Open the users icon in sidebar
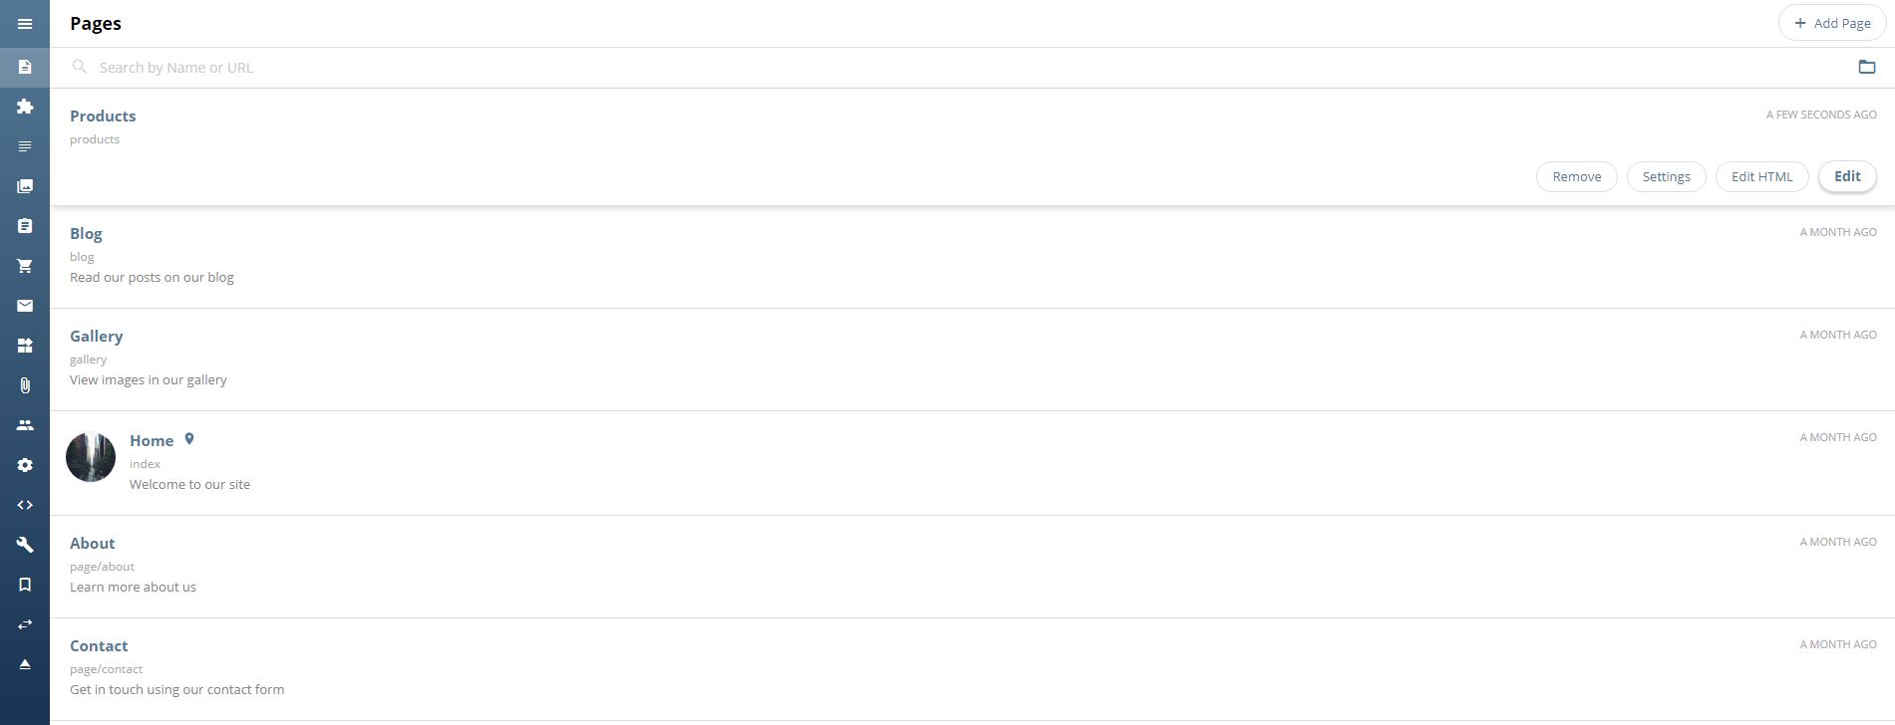Viewport: 1895px width, 725px height. 25,425
